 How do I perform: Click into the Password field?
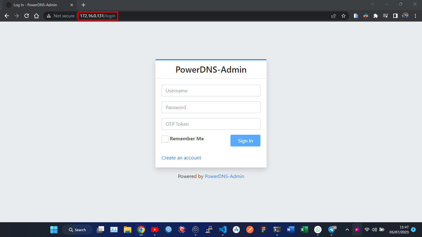211,108
